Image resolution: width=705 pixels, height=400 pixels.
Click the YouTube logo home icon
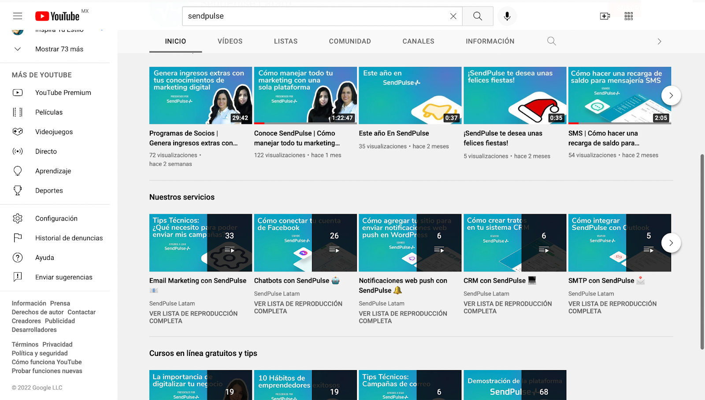point(57,16)
